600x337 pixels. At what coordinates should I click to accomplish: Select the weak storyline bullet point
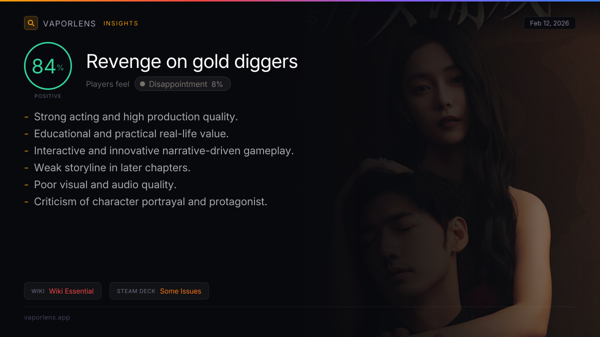pos(107,168)
